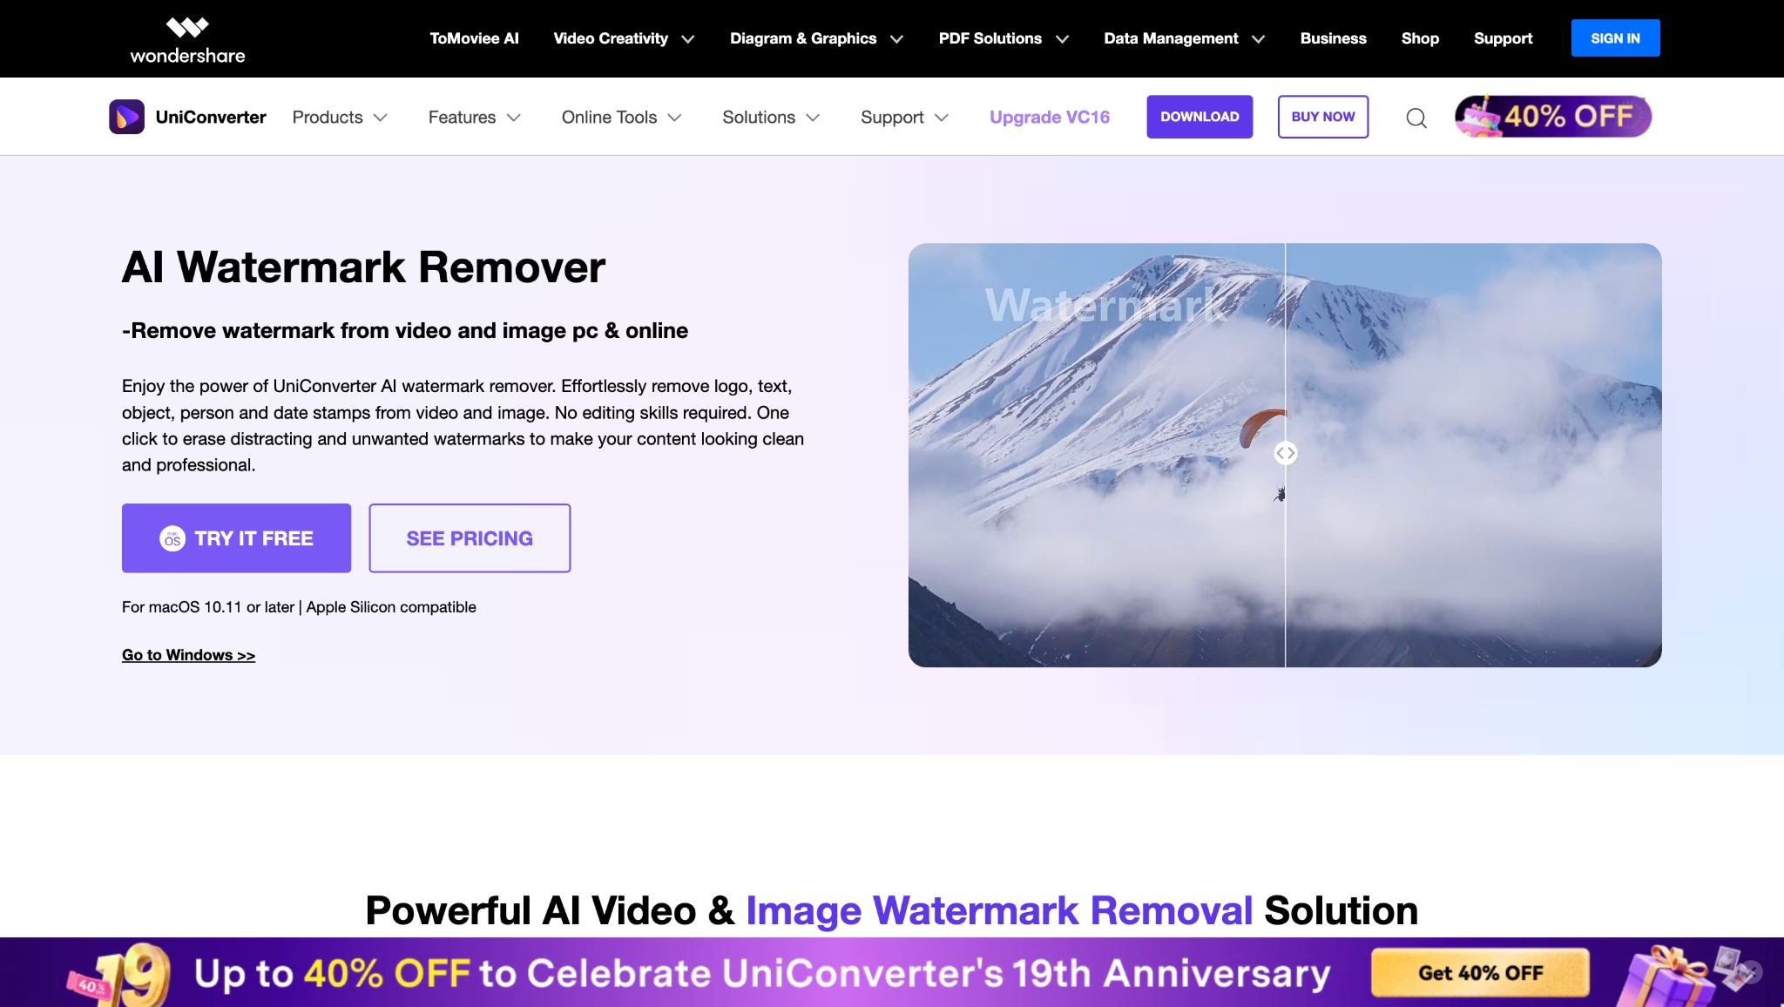Click the Upgrade VC16 link
Viewport: 1784px width, 1007px height.
1049,118
